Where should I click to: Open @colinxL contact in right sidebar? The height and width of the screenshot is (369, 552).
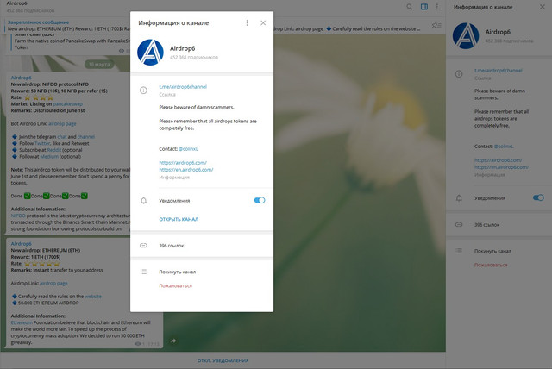504,147
